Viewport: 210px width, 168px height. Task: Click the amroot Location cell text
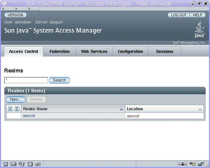click(x=133, y=116)
